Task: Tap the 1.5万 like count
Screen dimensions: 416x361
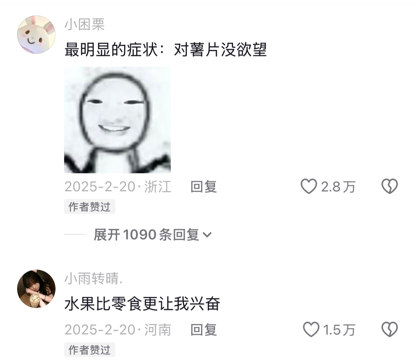Action: tap(339, 330)
